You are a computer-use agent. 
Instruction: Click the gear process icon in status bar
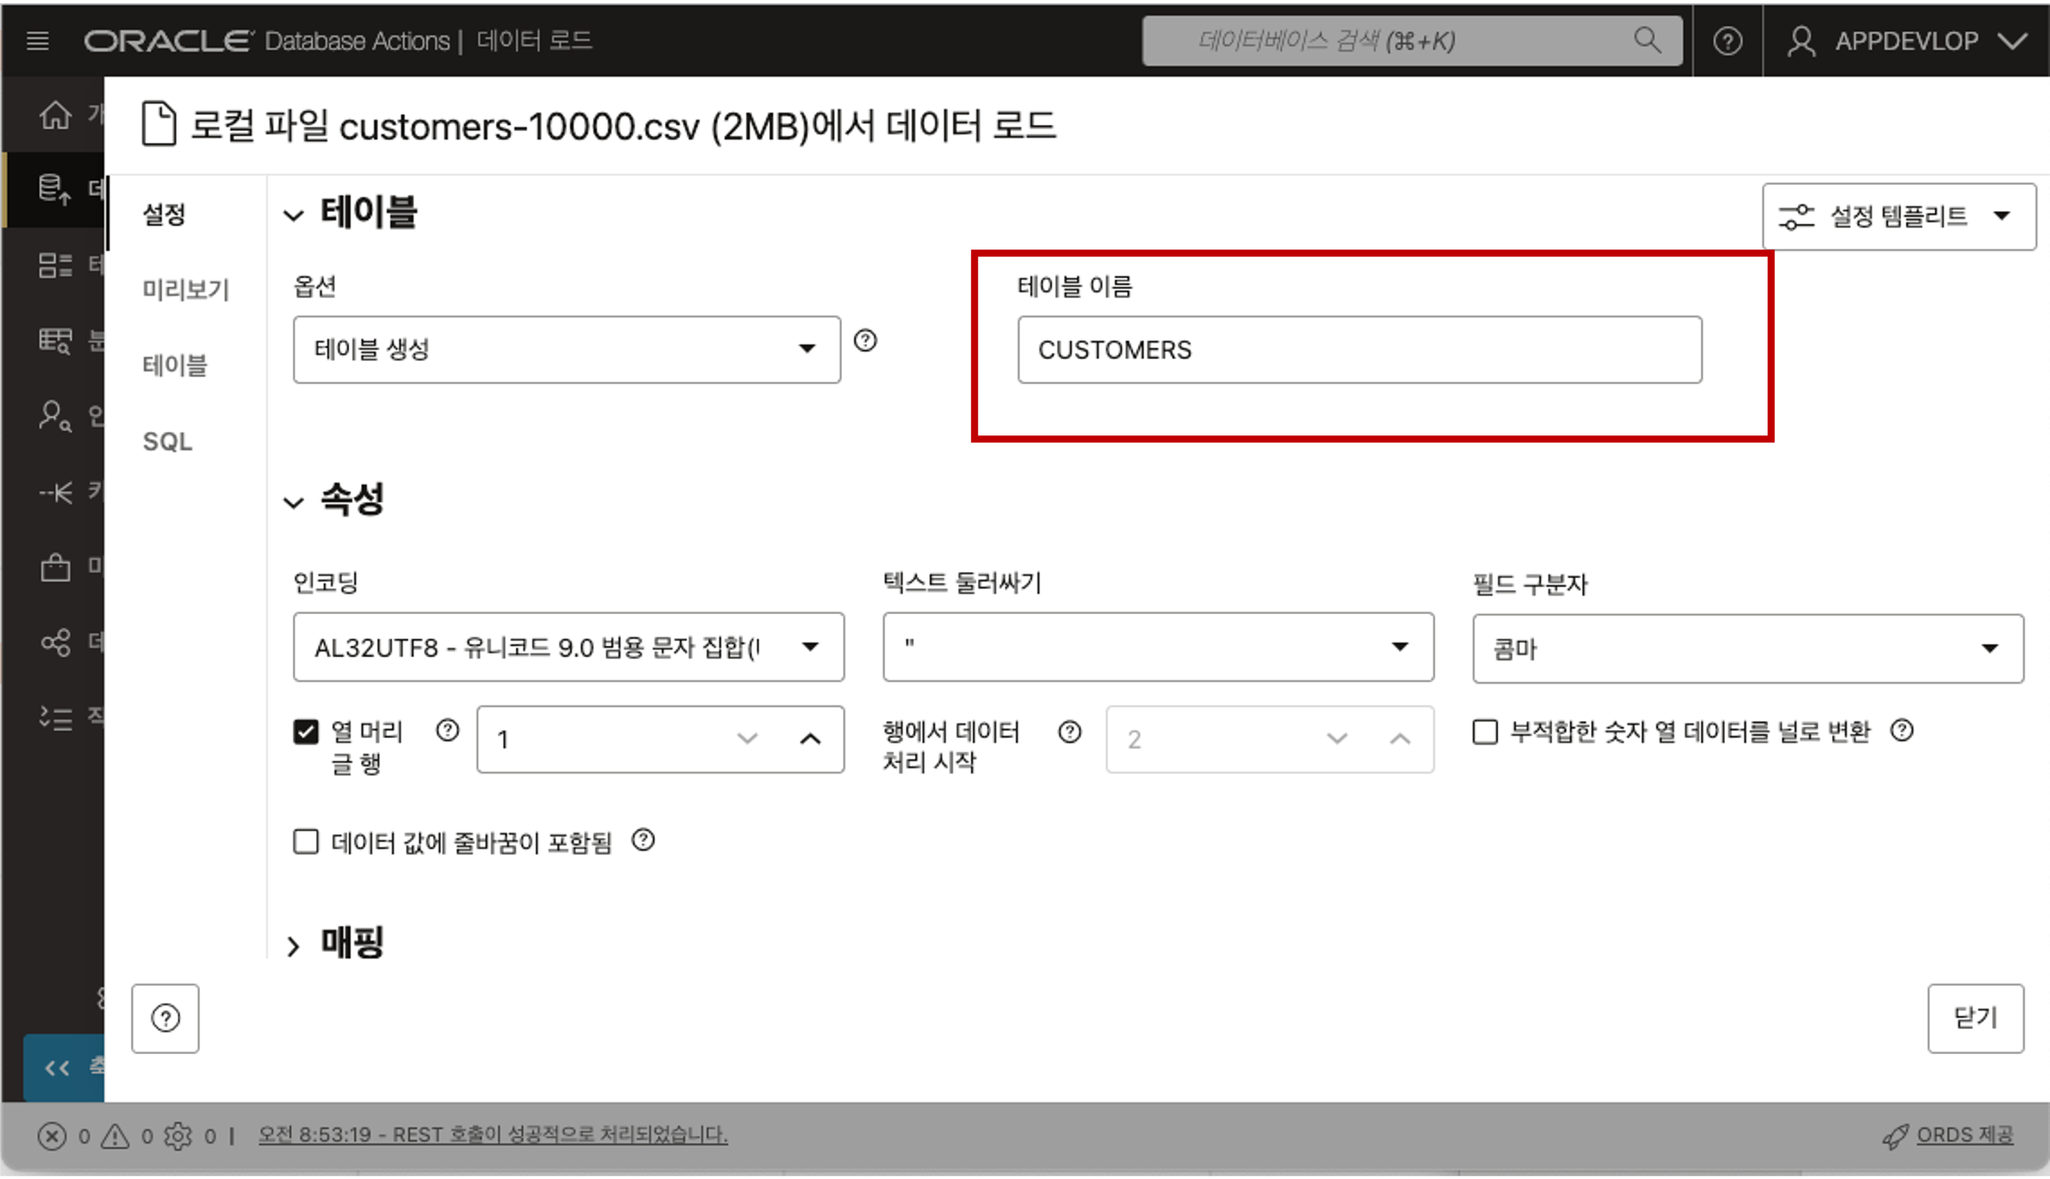pyautogui.click(x=177, y=1136)
